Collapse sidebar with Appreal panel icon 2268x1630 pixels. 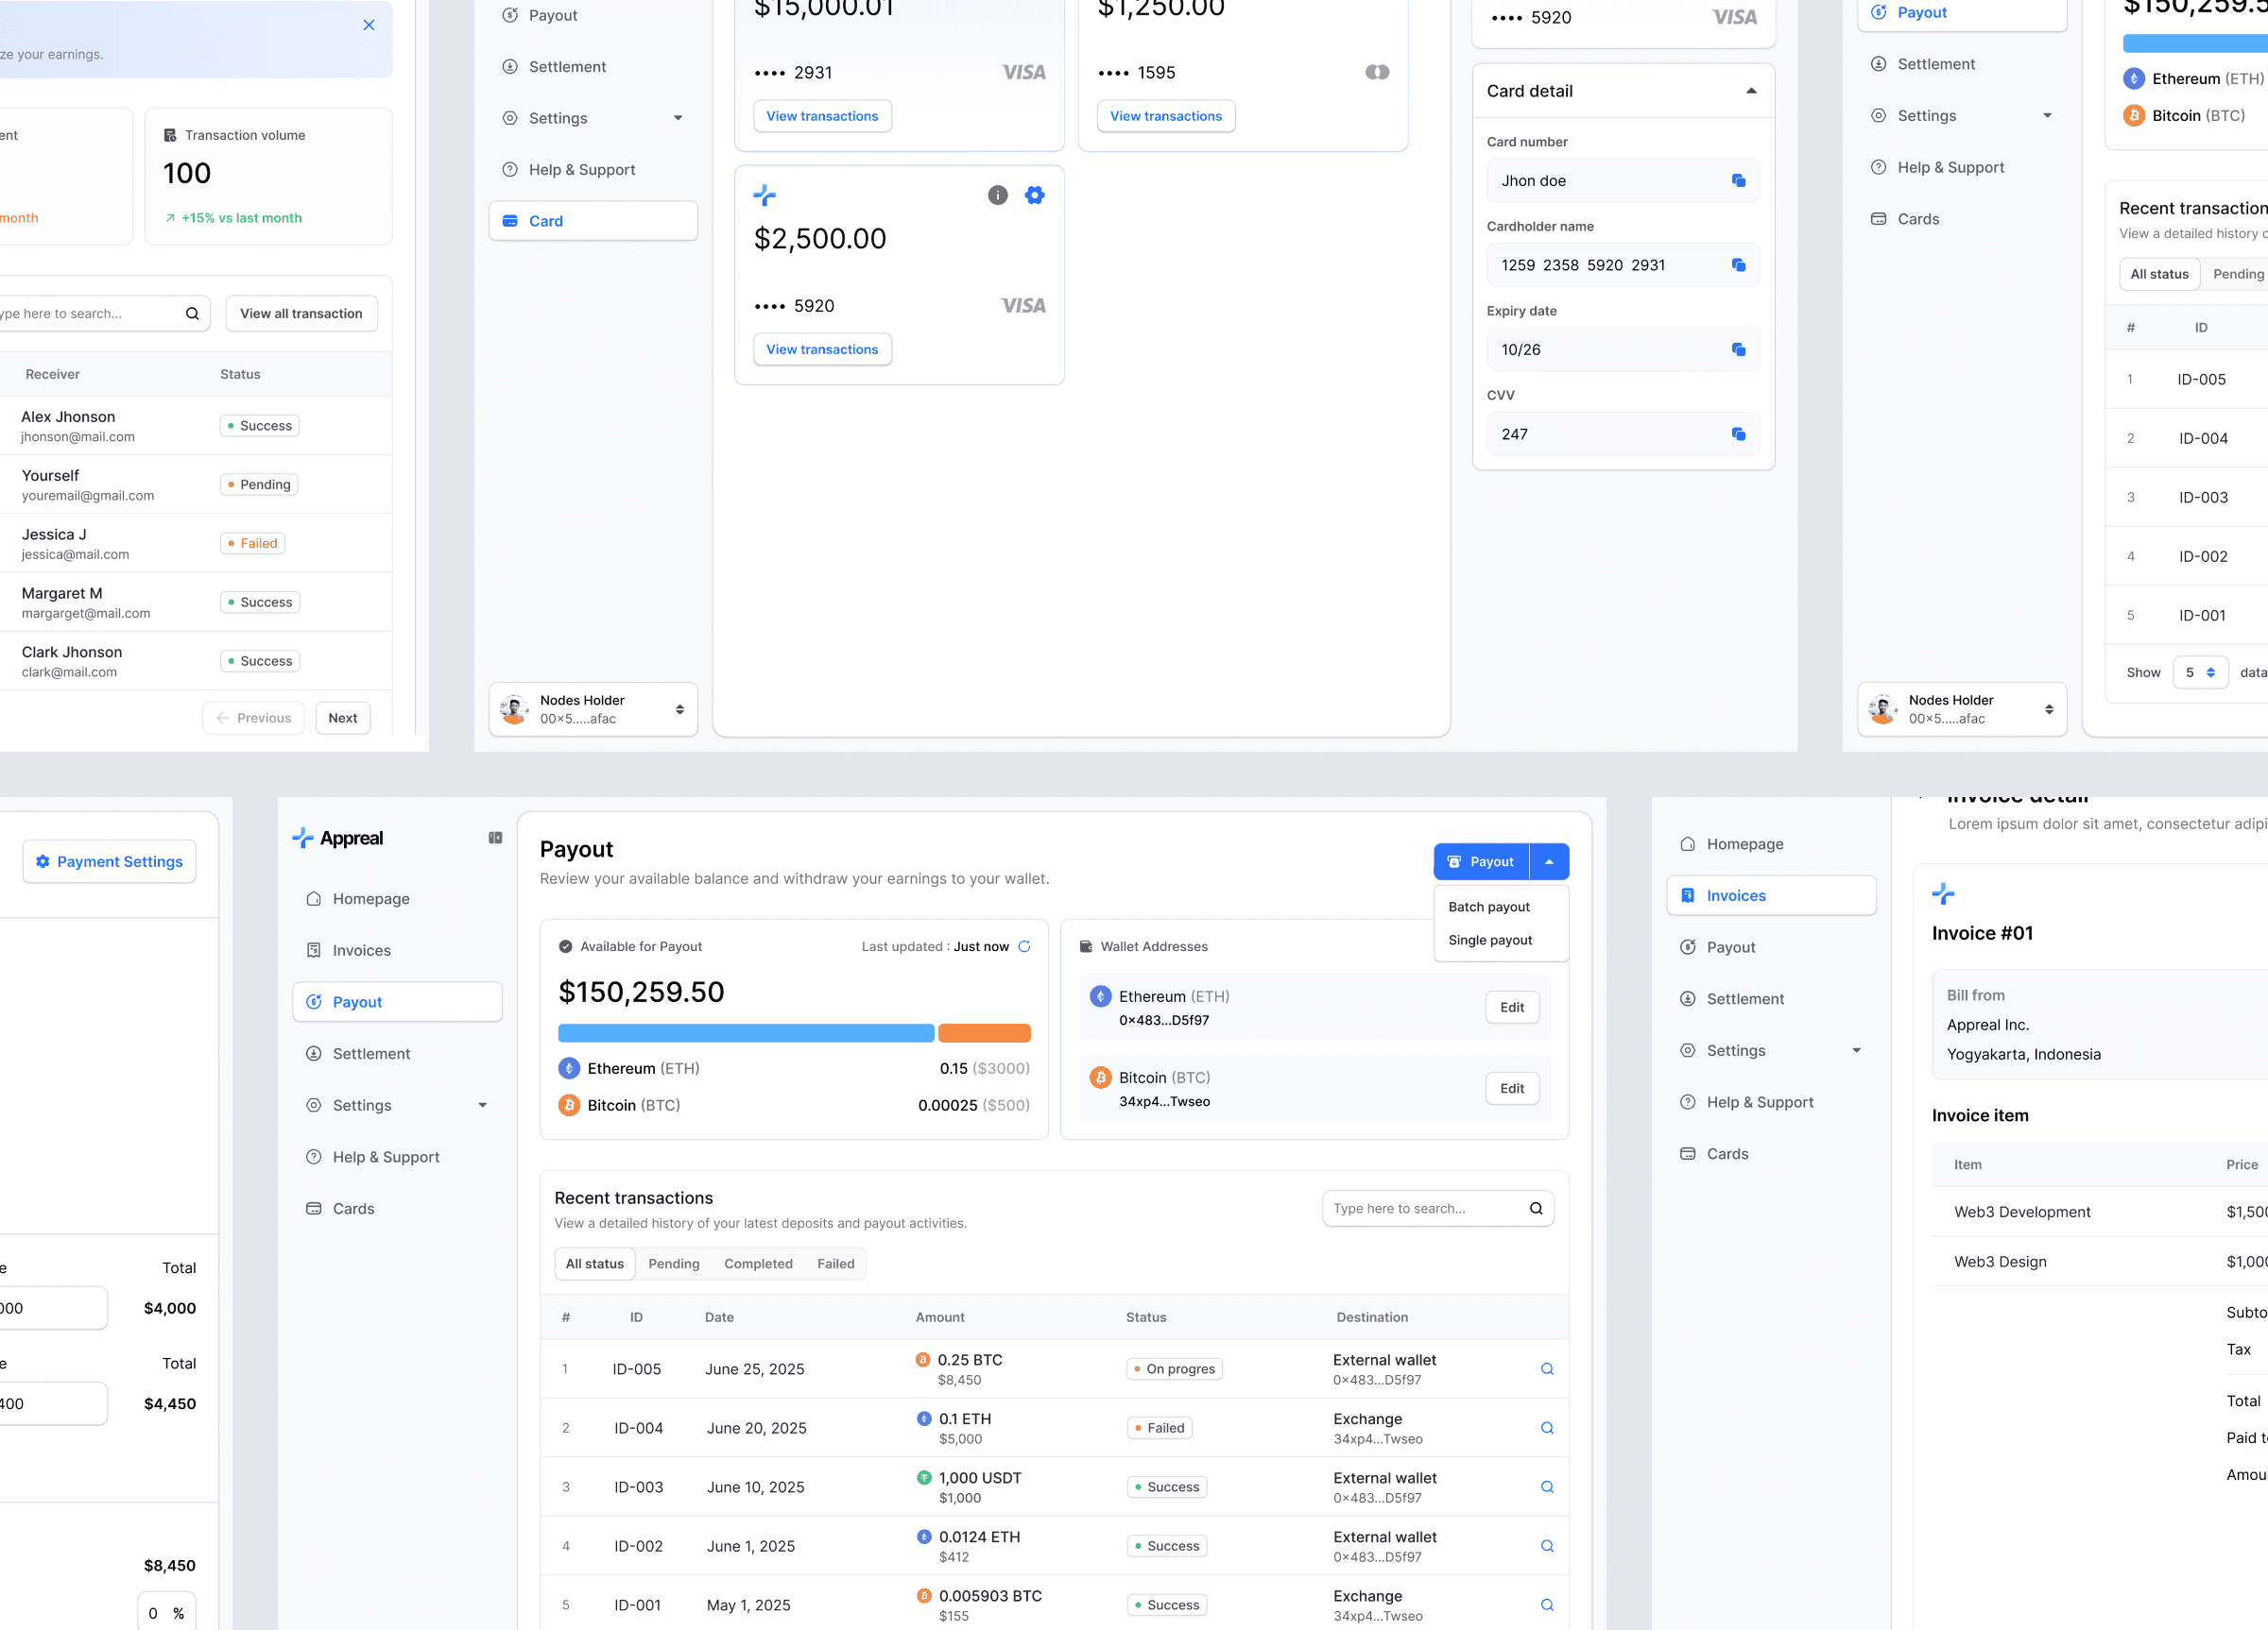pos(495,838)
